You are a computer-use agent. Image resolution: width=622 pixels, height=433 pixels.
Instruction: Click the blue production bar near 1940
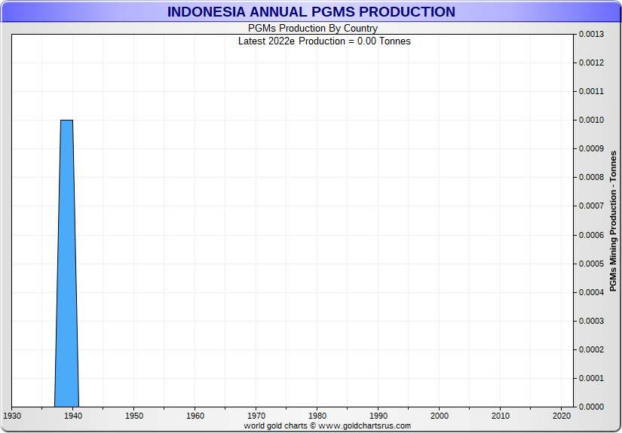(x=66, y=264)
